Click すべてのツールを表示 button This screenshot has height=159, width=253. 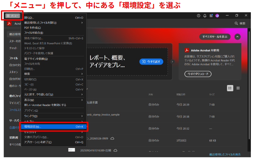[215, 37]
